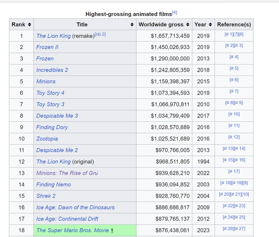The width and height of the screenshot is (279, 237).
Task: Open reference [# 25] for Continental Drift
Action: [239, 217]
